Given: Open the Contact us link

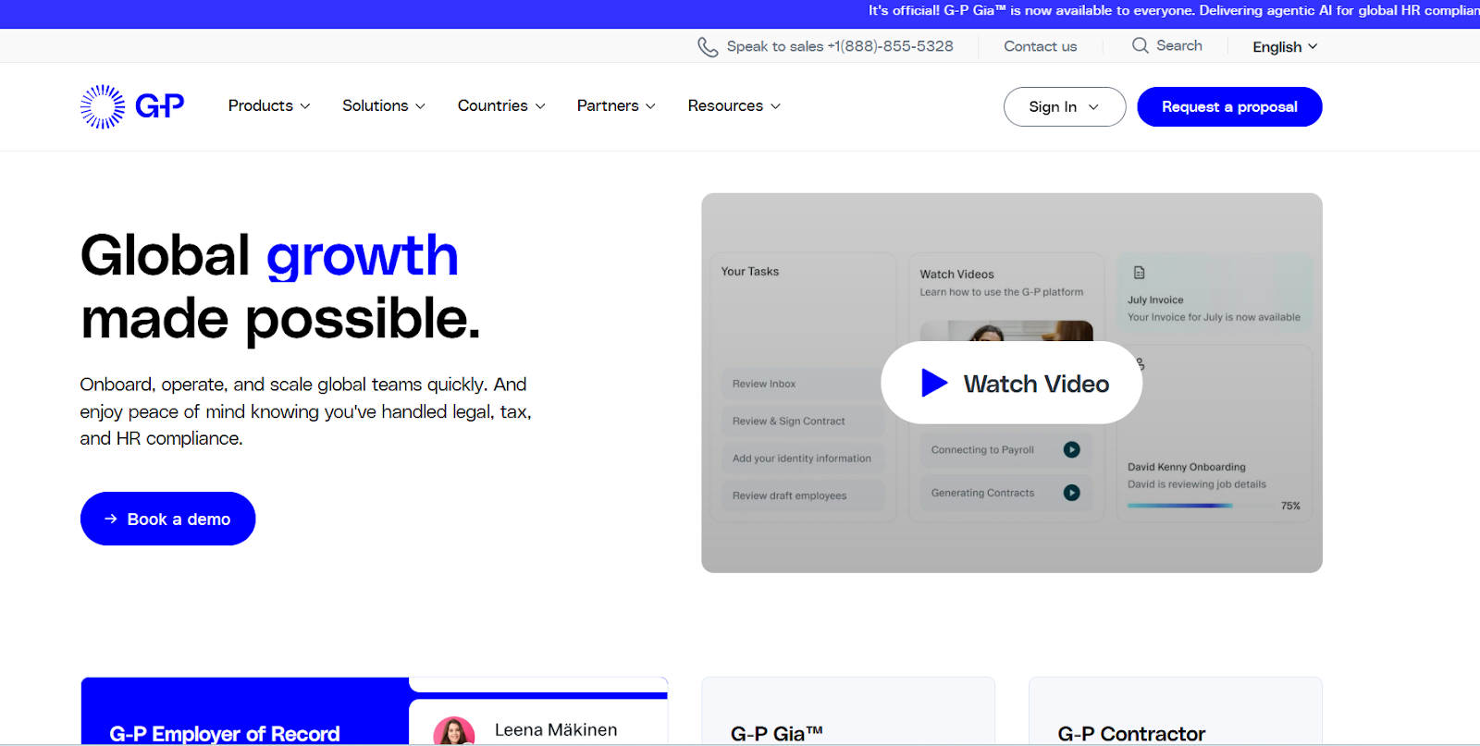Looking at the screenshot, I should pos(1041,46).
